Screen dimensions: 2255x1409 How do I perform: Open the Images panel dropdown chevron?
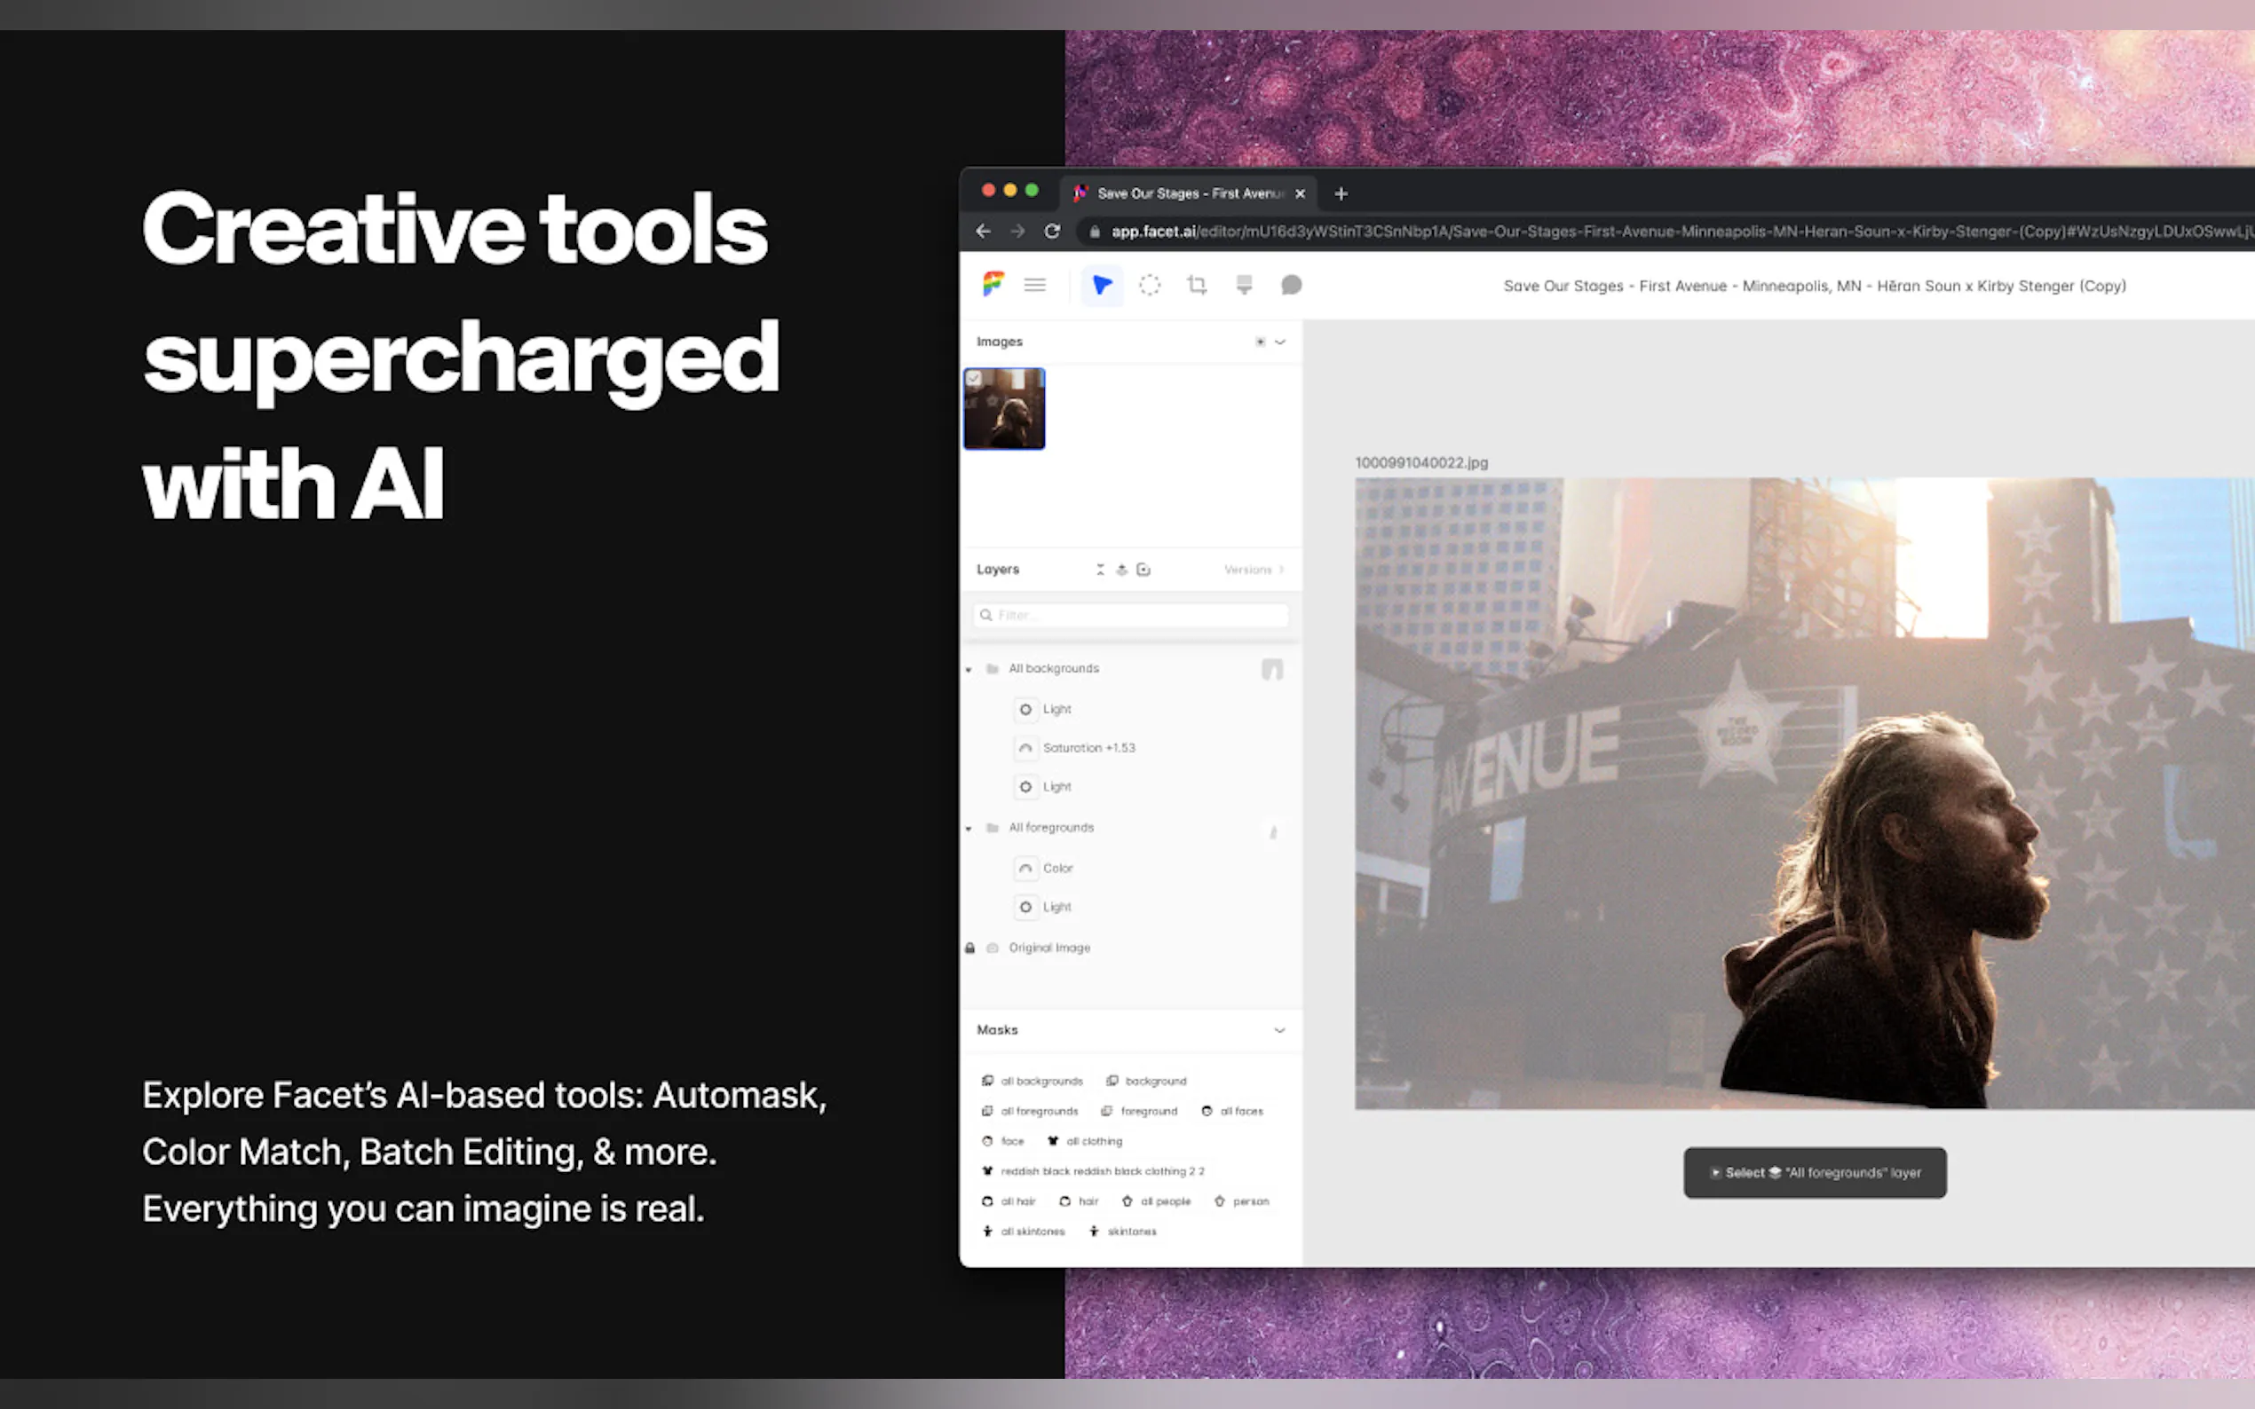[x=1280, y=342]
